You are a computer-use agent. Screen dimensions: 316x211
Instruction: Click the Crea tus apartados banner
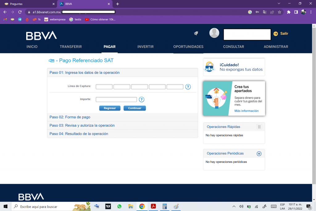(x=234, y=99)
